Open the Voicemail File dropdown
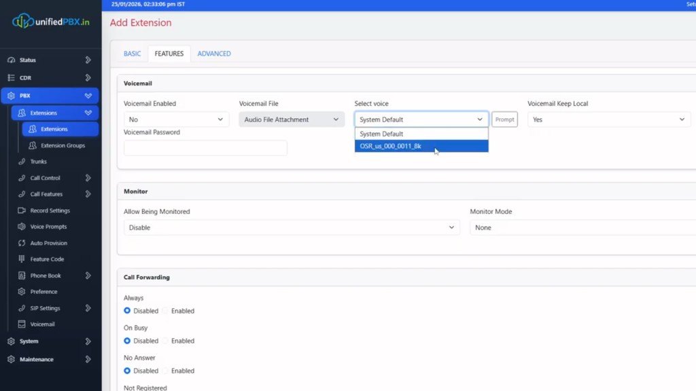 click(x=292, y=119)
